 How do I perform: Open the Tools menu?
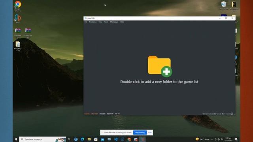click(x=106, y=22)
